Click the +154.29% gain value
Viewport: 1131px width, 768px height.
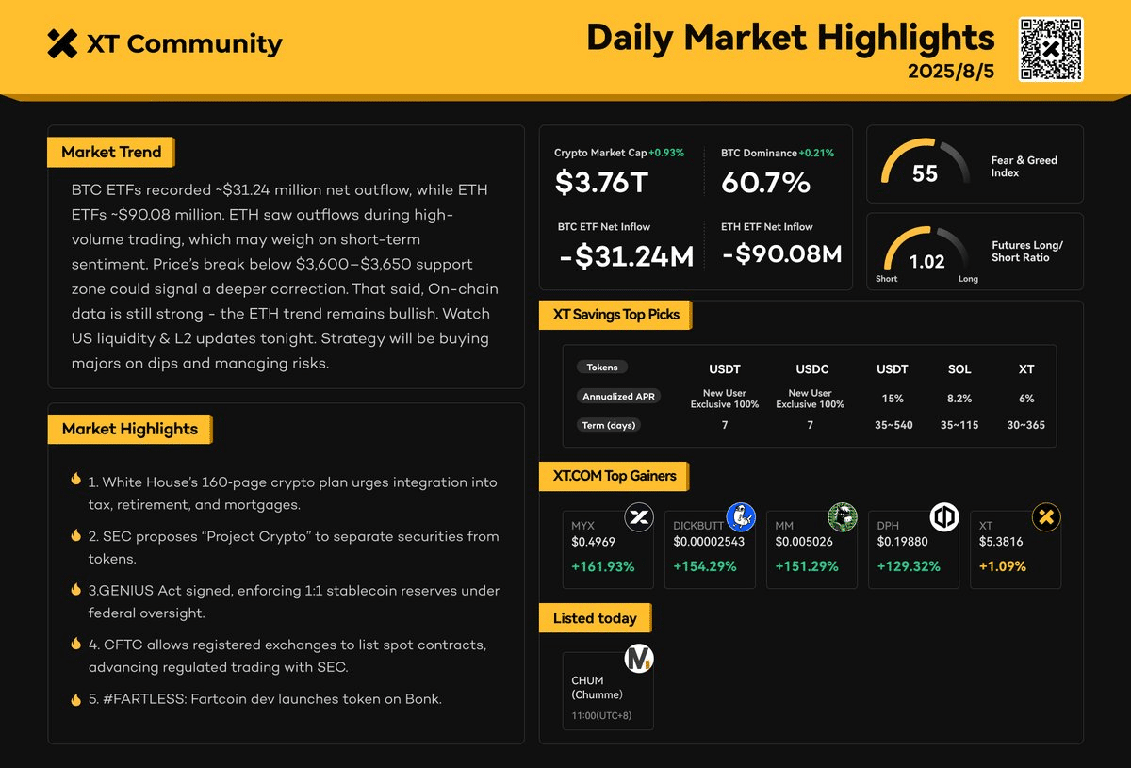click(x=705, y=566)
